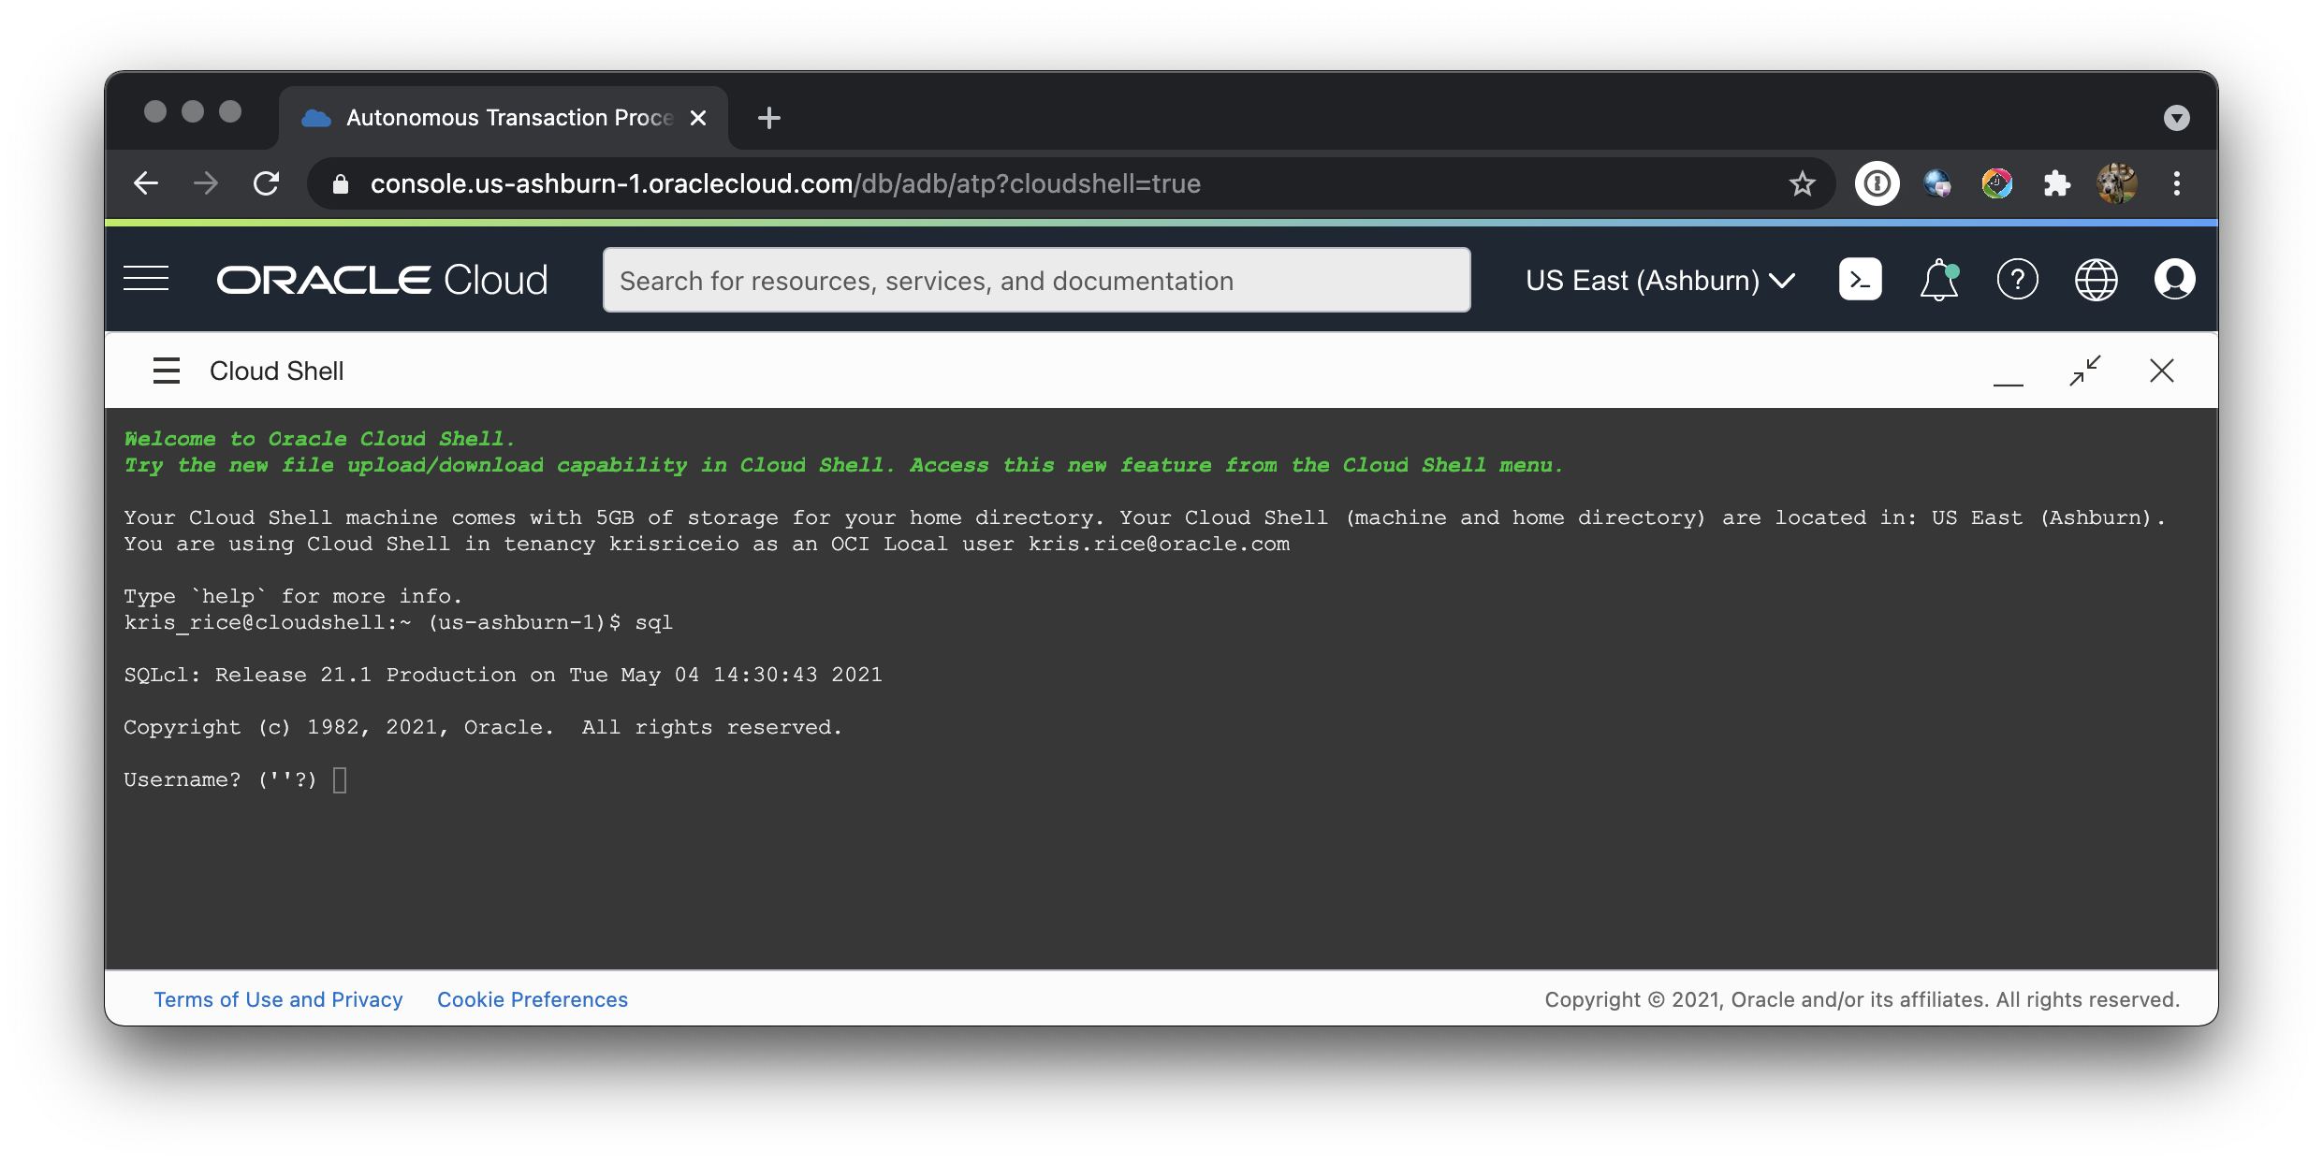2323x1164 pixels.
Task: Open the browser extensions puzzle icon
Action: (x=2056, y=183)
